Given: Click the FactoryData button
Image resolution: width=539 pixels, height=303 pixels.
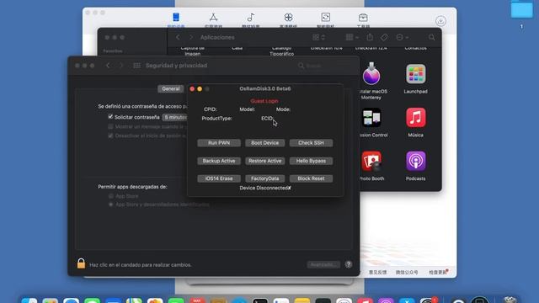Looking at the screenshot, I should point(264,178).
